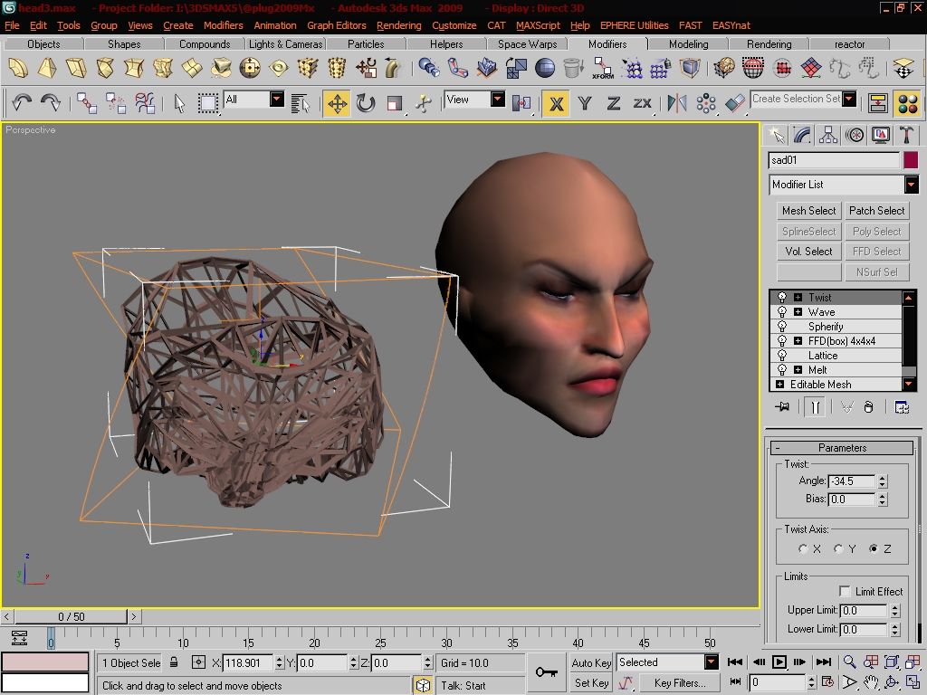Collapse the Parameters rollout
Viewport: 927px width, 695px height.
point(842,447)
